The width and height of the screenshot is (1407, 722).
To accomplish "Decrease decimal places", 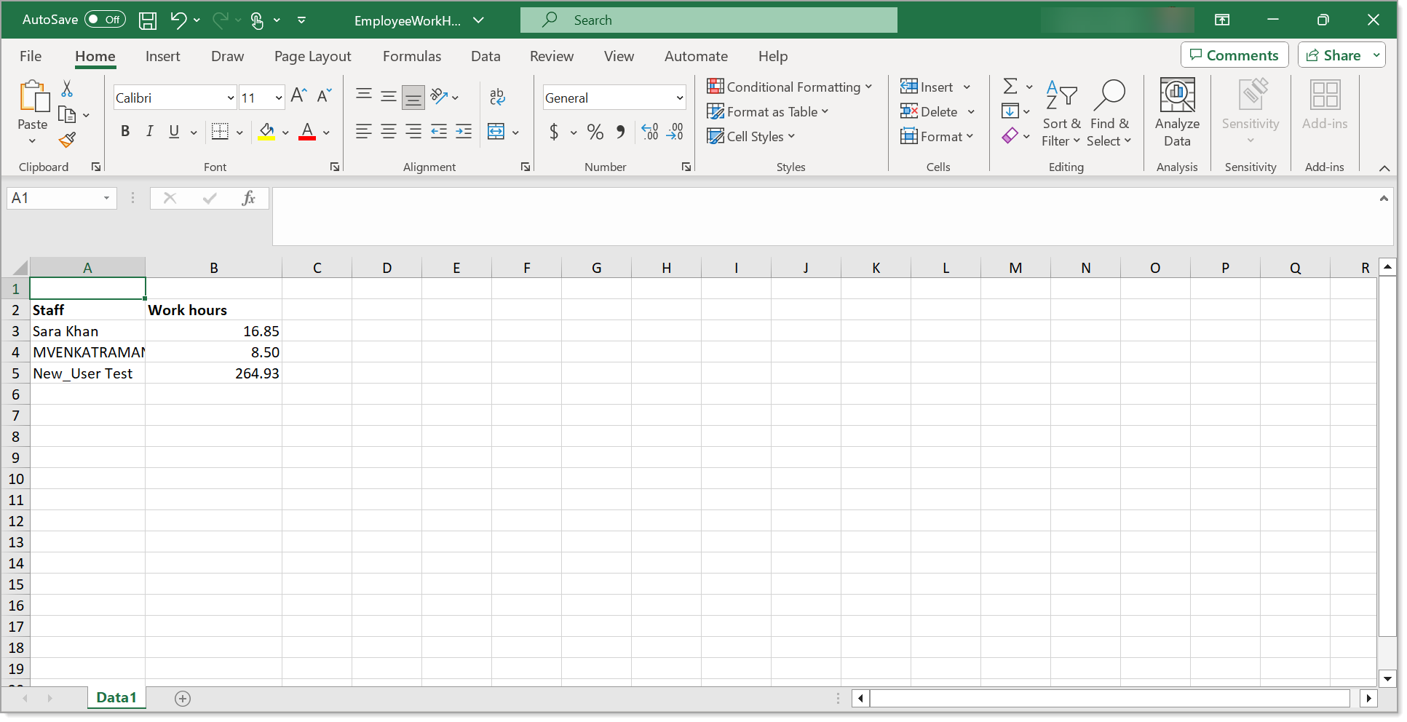I will [x=675, y=132].
